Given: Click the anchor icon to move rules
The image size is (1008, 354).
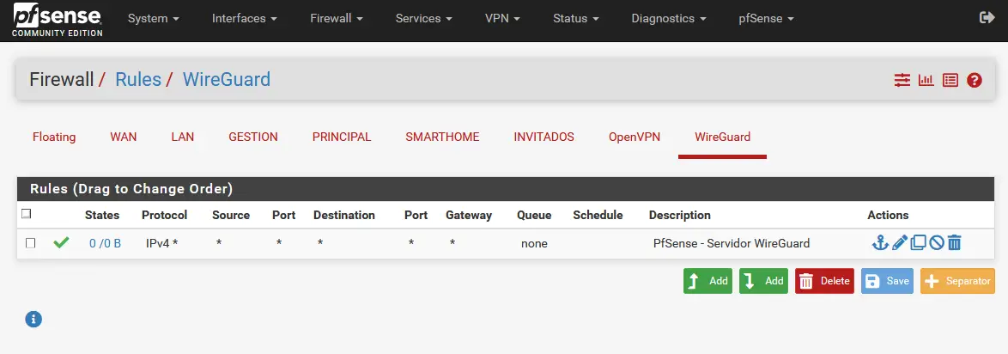Looking at the screenshot, I should pos(879,243).
